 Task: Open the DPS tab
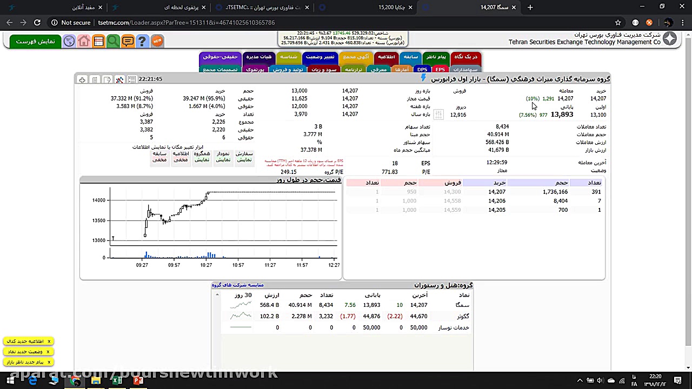click(422, 69)
